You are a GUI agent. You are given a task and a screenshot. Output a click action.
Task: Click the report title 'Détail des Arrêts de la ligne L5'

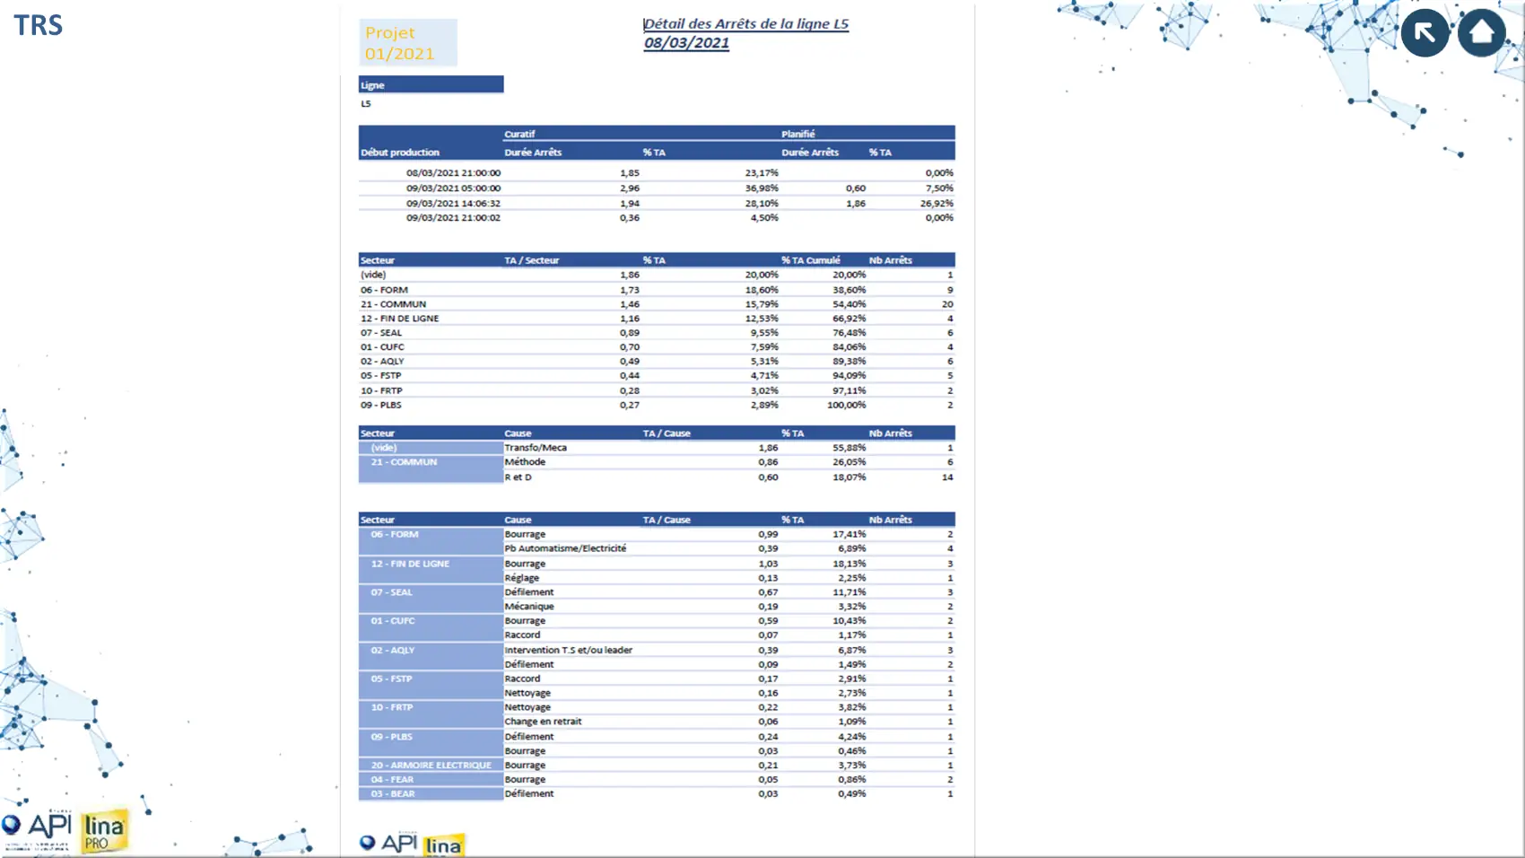745,24
